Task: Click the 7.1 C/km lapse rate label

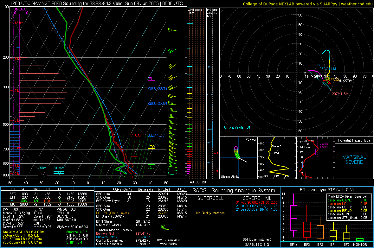Action: pyautogui.click(x=136, y=136)
